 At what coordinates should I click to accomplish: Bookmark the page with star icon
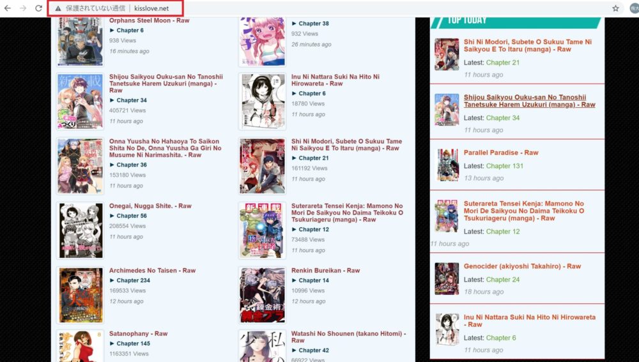point(615,8)
